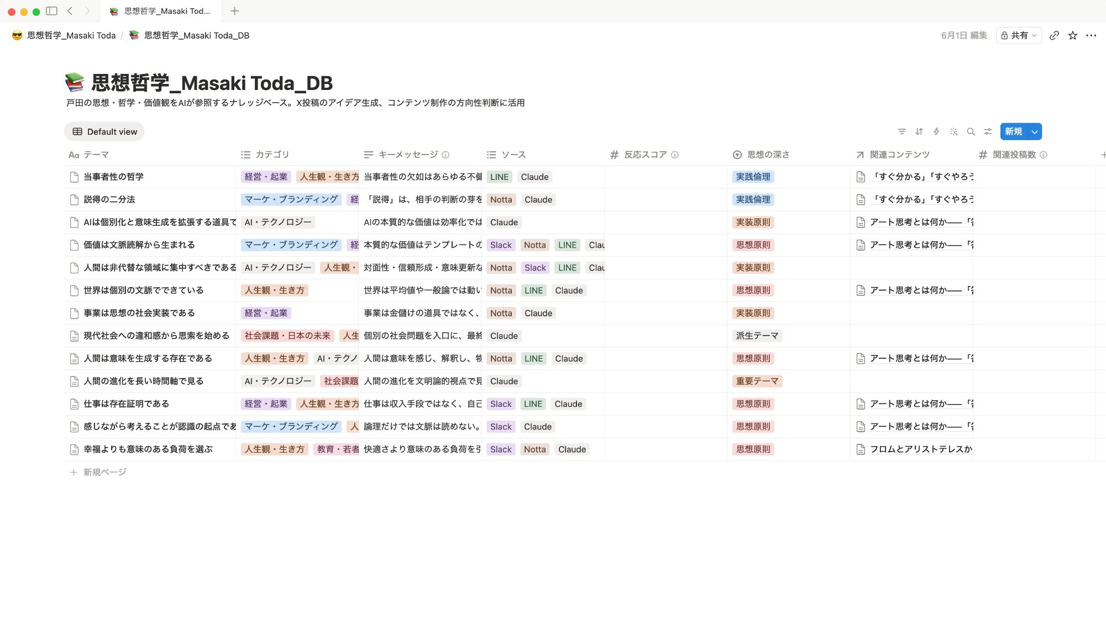Click info icon next to 関連投稿数 column

[x=1043, y=155]
